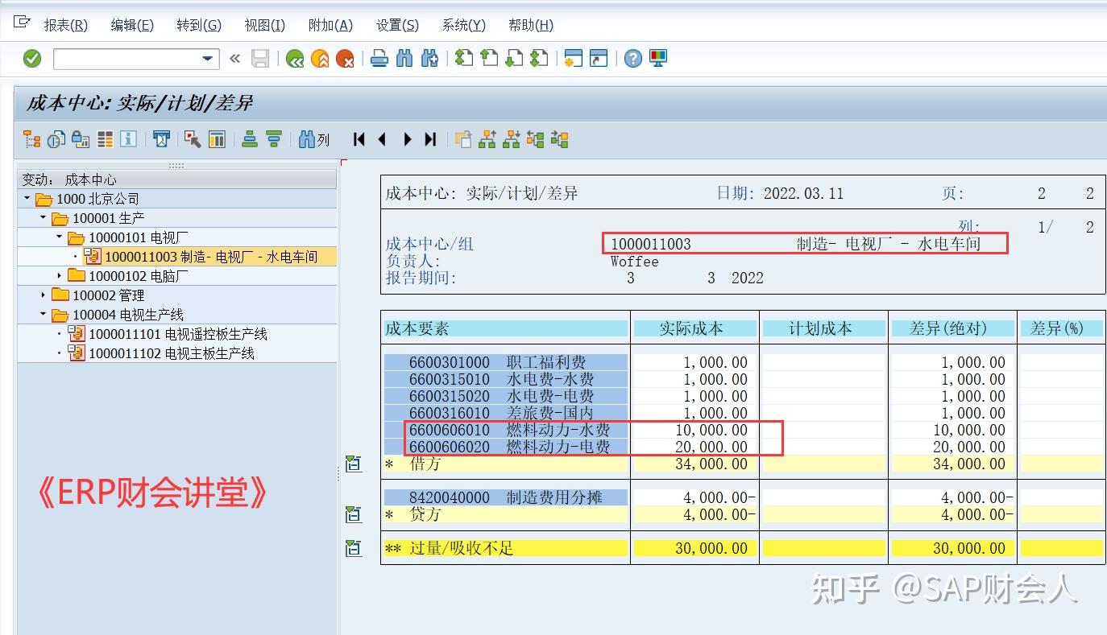The height and width of the screenshot is (635, 1107).
Task: Collapse the 1000 北京公司 tree node
Action: (x=27, y=199)
